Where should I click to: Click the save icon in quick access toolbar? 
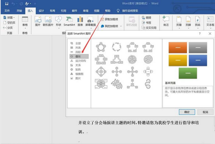(5, 4)
